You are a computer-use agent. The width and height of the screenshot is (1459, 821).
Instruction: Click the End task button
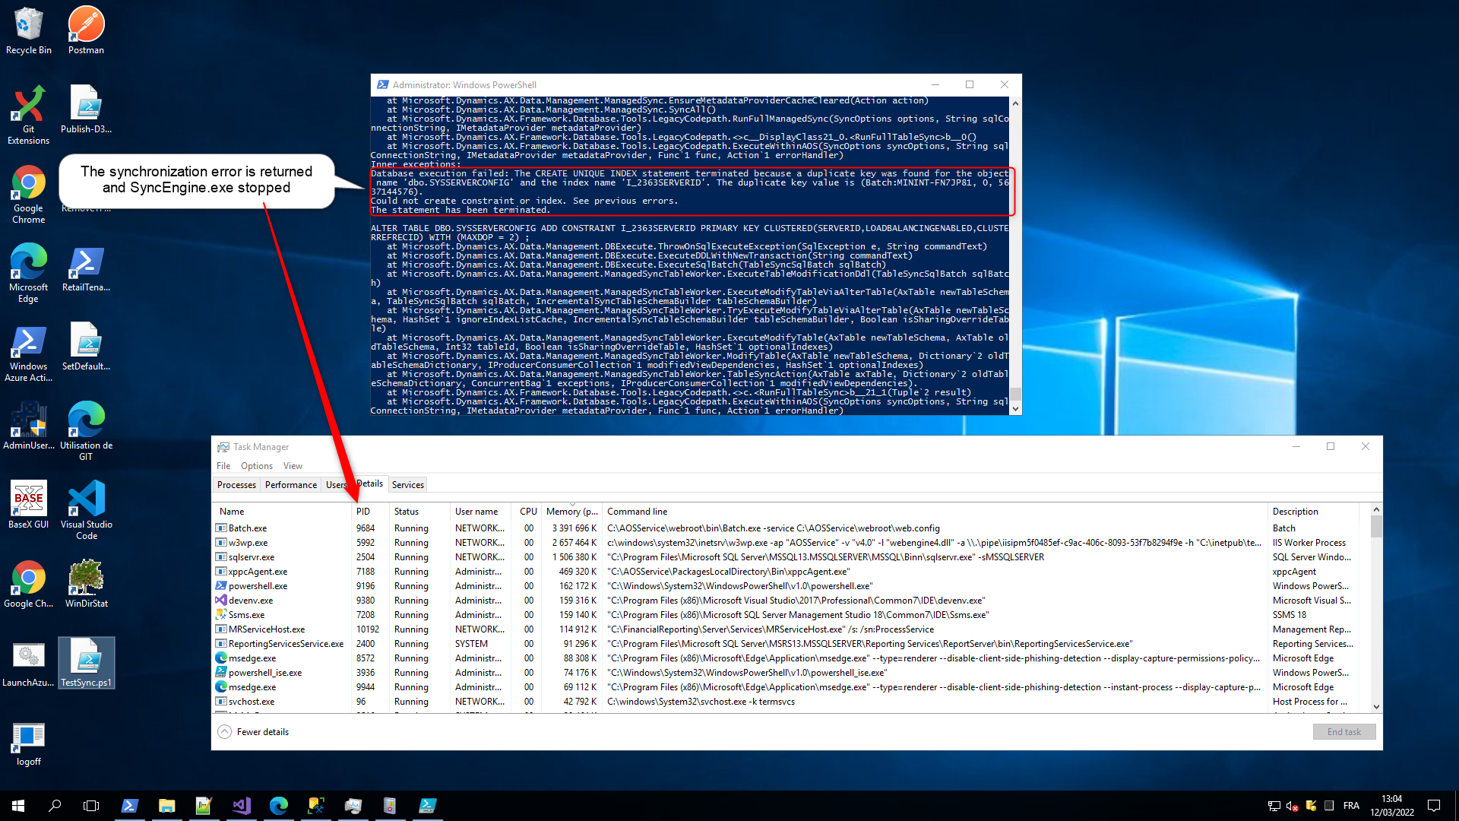click(x=1343, y=731)
